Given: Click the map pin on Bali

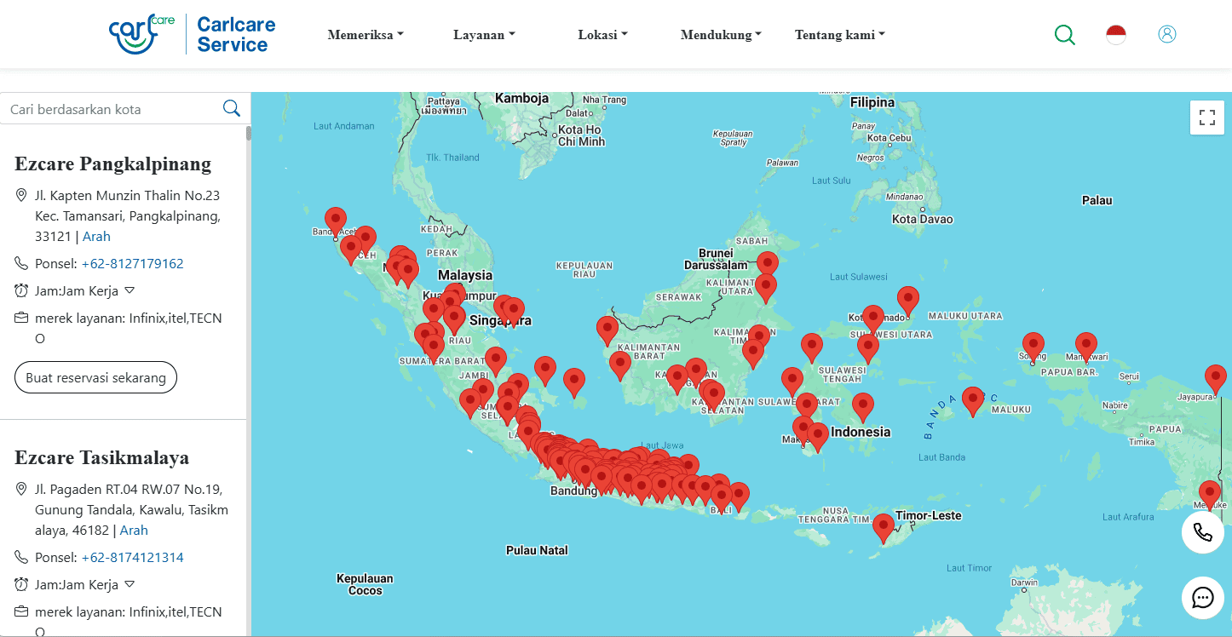Looking at the screenshot, I should pyautogui.click(x=722, y=498).
